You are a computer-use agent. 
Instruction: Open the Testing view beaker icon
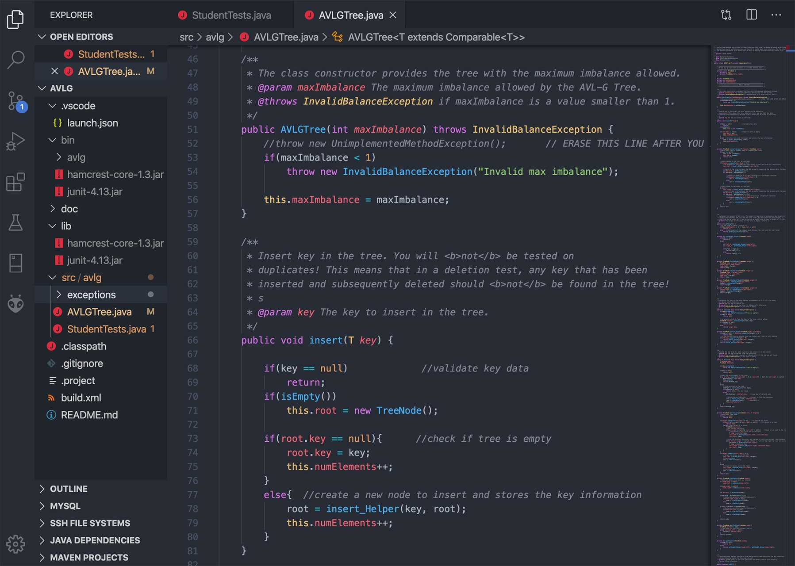tap(16, 222)
